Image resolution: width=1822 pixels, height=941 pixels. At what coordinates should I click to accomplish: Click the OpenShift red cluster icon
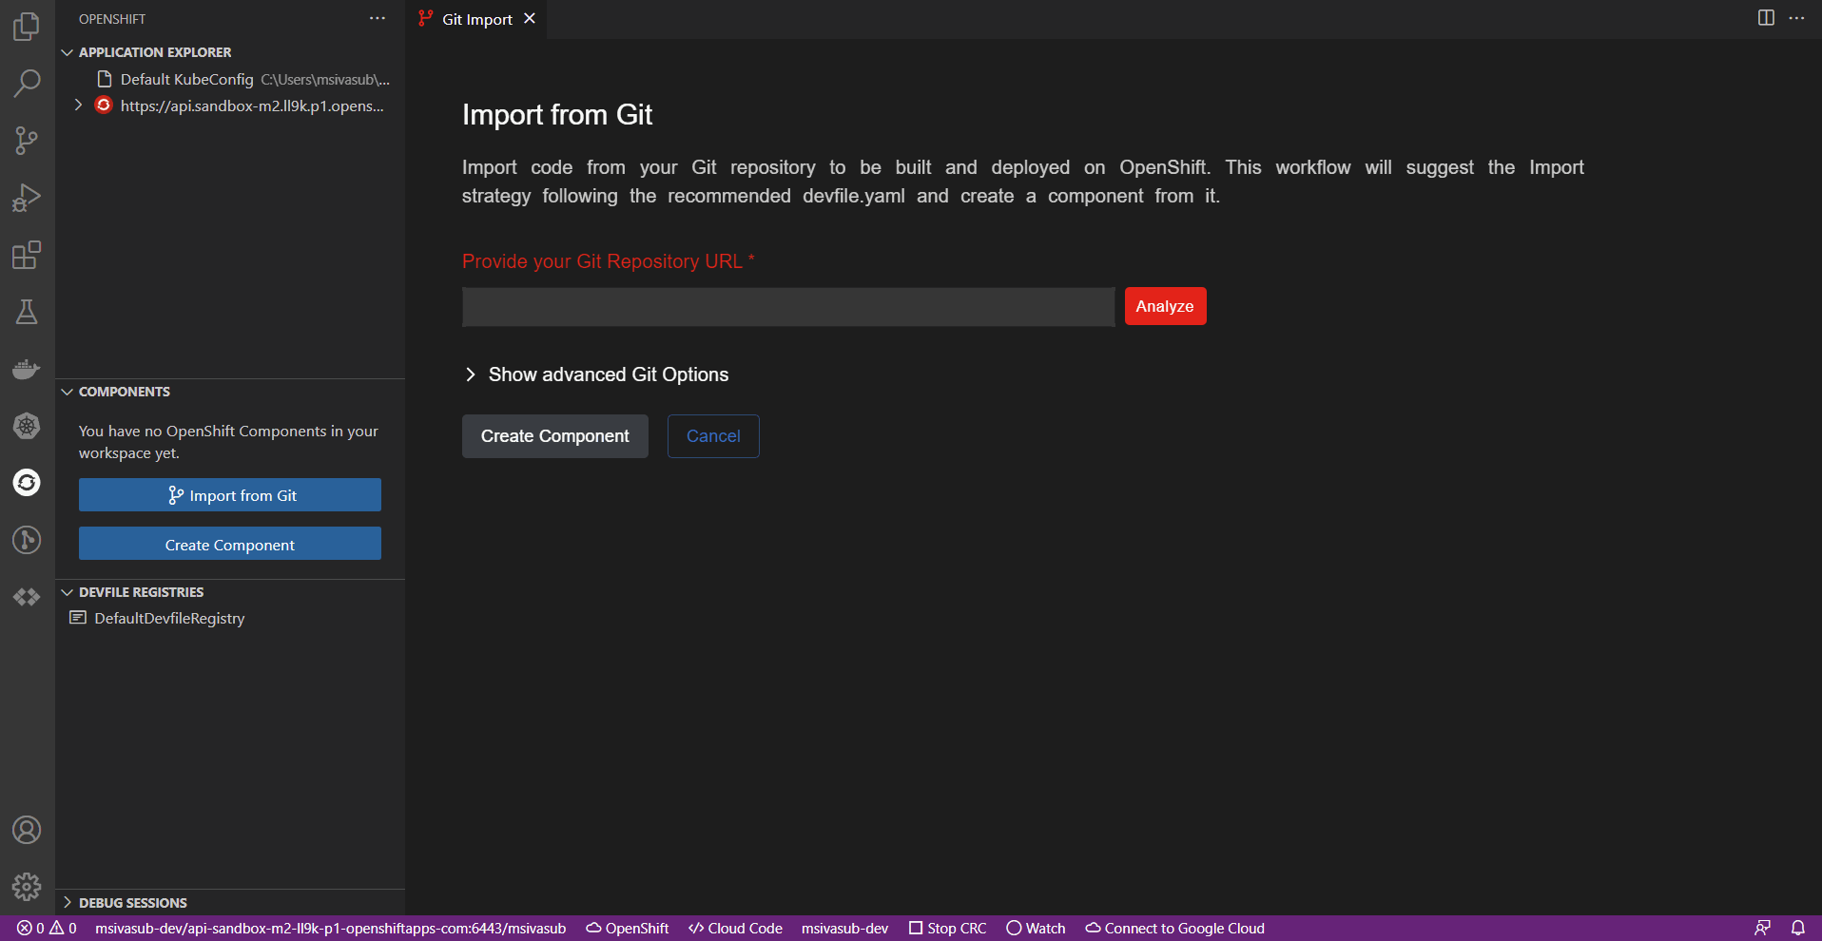point(104,105)
